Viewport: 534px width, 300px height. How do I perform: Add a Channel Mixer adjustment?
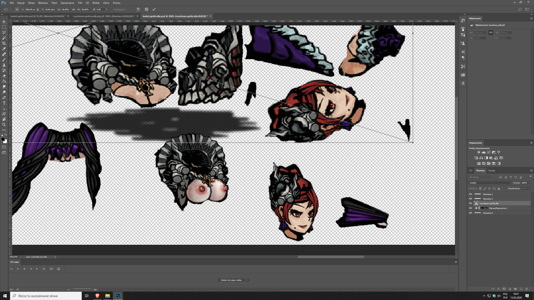coord(496,158)
